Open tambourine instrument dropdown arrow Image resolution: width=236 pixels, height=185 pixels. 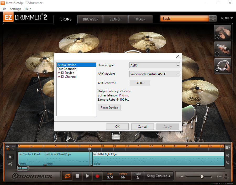click(x=217, y=71)
